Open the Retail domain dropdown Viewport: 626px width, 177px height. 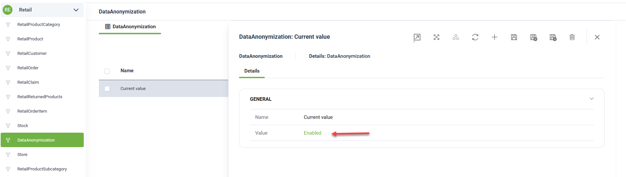[x=76, y=10]
